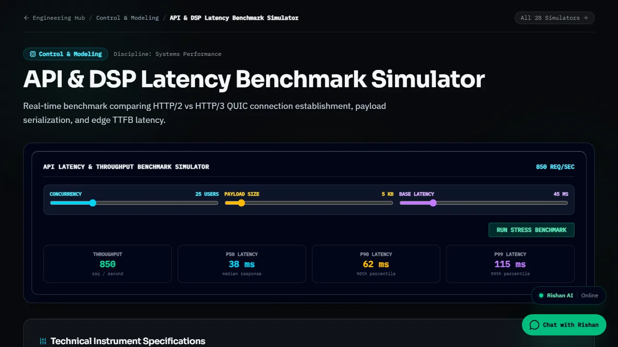This screenshot has height=347, width=618.
Task: Click the Throughput 850 stat card
Action: (x=108, y=264)
